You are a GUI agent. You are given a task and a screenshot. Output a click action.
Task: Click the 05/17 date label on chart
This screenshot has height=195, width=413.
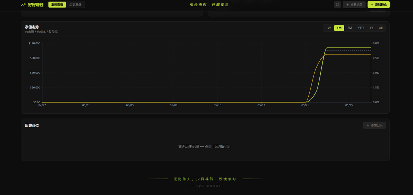[x=261, y=105]
